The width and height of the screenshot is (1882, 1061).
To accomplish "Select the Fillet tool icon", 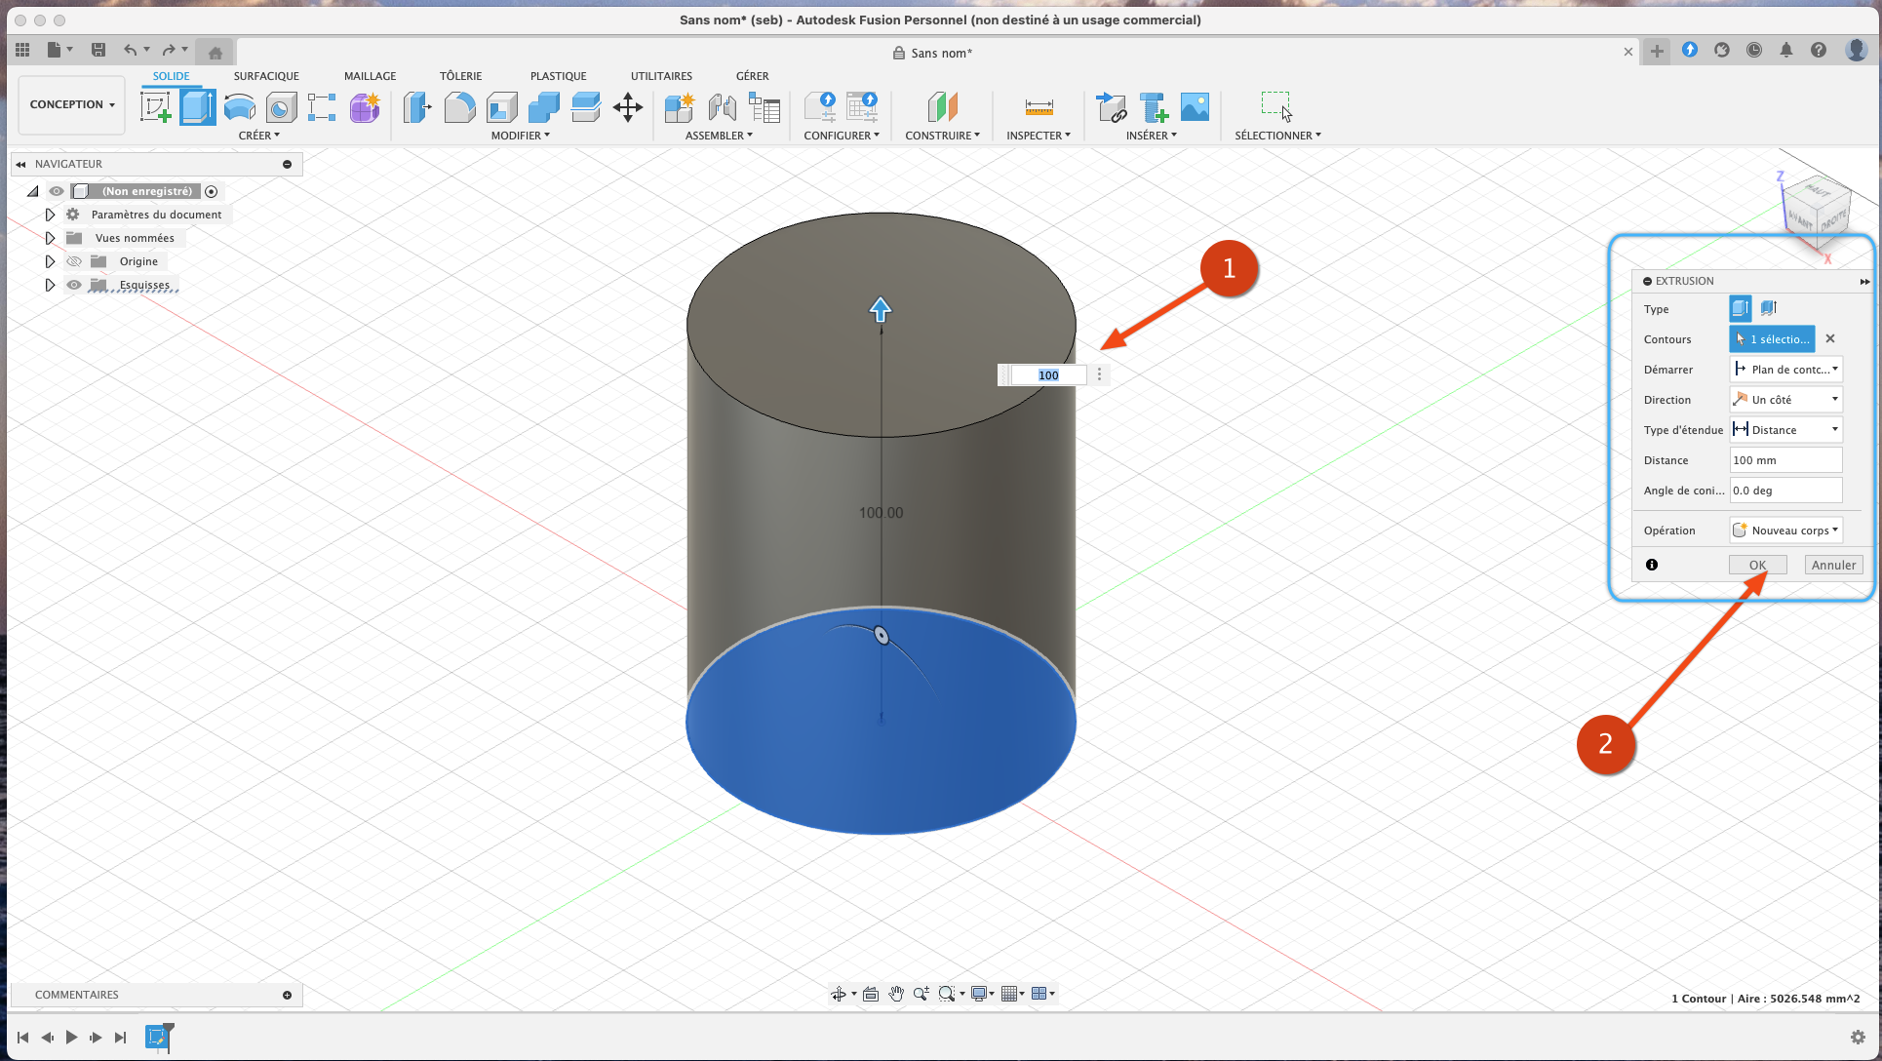I will [459, 107].
